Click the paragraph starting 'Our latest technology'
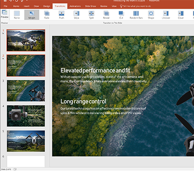Image resolution: width=194 pixels, height=171 pixels. point(103,111)
